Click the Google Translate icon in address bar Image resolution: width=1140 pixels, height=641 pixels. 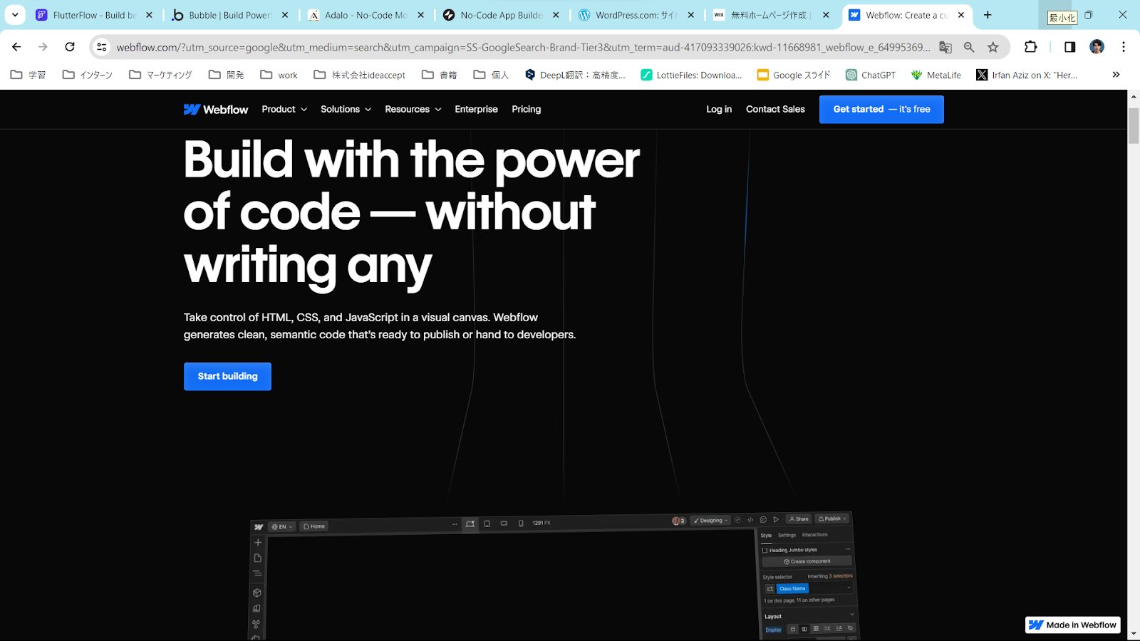(x=945, y=47)
